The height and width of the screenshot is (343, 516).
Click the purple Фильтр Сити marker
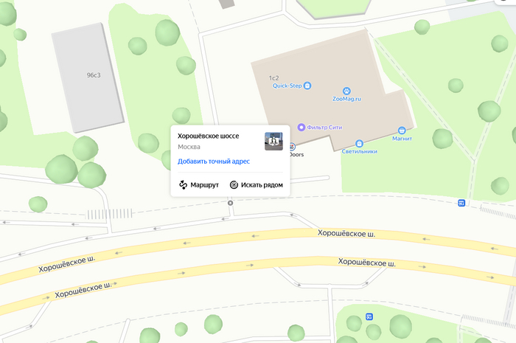point(301,127)
